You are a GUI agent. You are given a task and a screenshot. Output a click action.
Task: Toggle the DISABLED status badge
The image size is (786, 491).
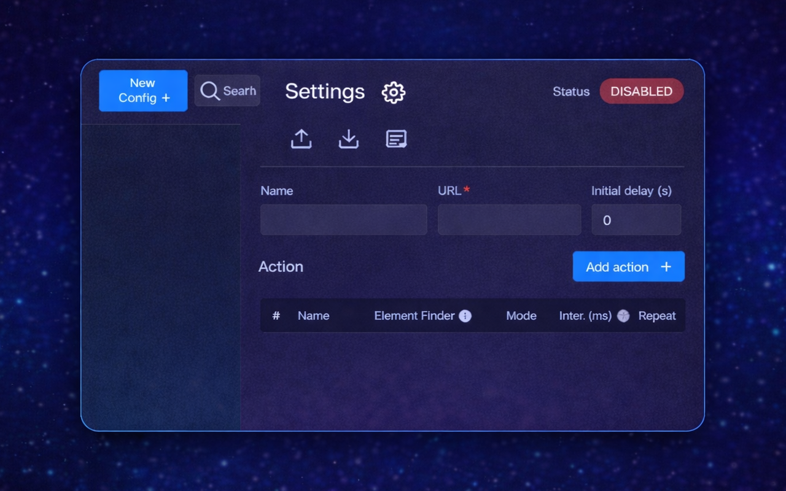642,91
